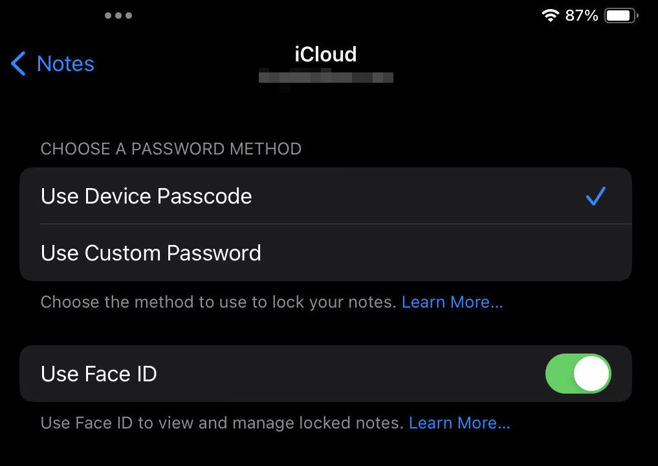Open Learn More about locking notes

[452, 302]
